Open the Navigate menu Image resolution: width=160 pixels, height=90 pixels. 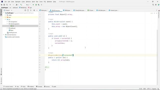click(18, 2)
